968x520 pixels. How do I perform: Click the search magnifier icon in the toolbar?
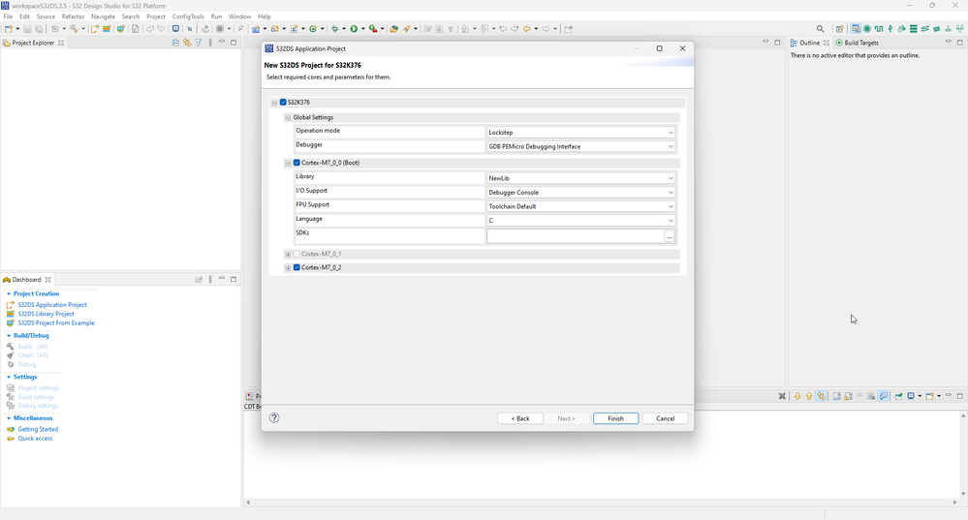pyautogui.click(x=820, y=28)
